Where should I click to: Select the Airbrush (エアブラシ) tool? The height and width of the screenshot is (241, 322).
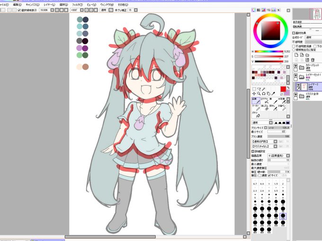tap(265, 101)
